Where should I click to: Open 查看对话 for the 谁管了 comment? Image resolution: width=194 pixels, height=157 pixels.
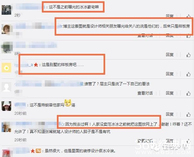(145, 93)
